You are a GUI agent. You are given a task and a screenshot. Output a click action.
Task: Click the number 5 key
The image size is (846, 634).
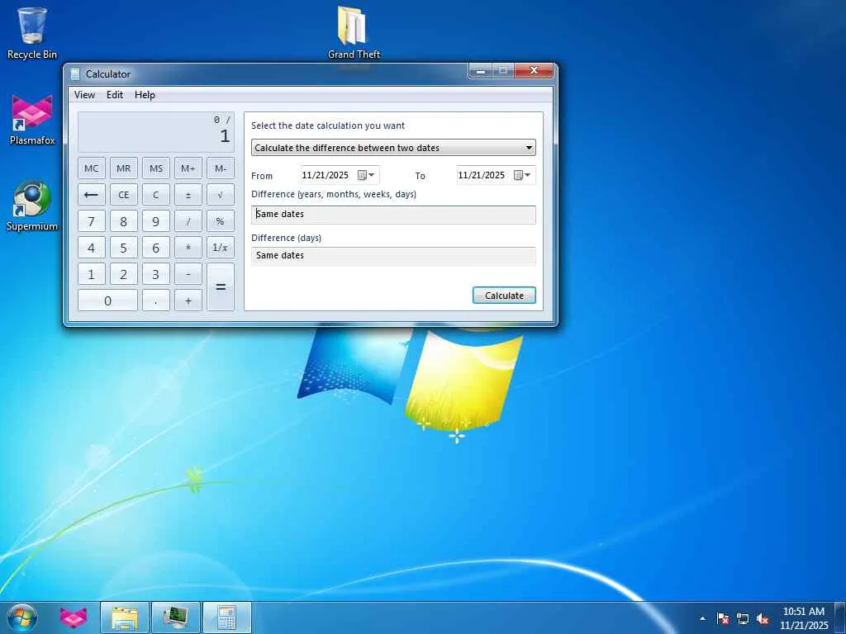click(x=124, y=248)
